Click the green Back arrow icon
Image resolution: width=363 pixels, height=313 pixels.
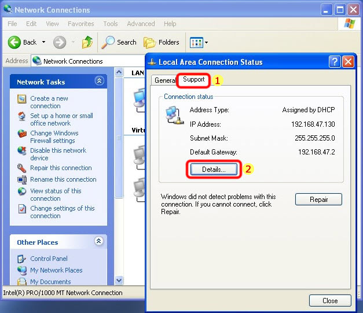[14, 42]
